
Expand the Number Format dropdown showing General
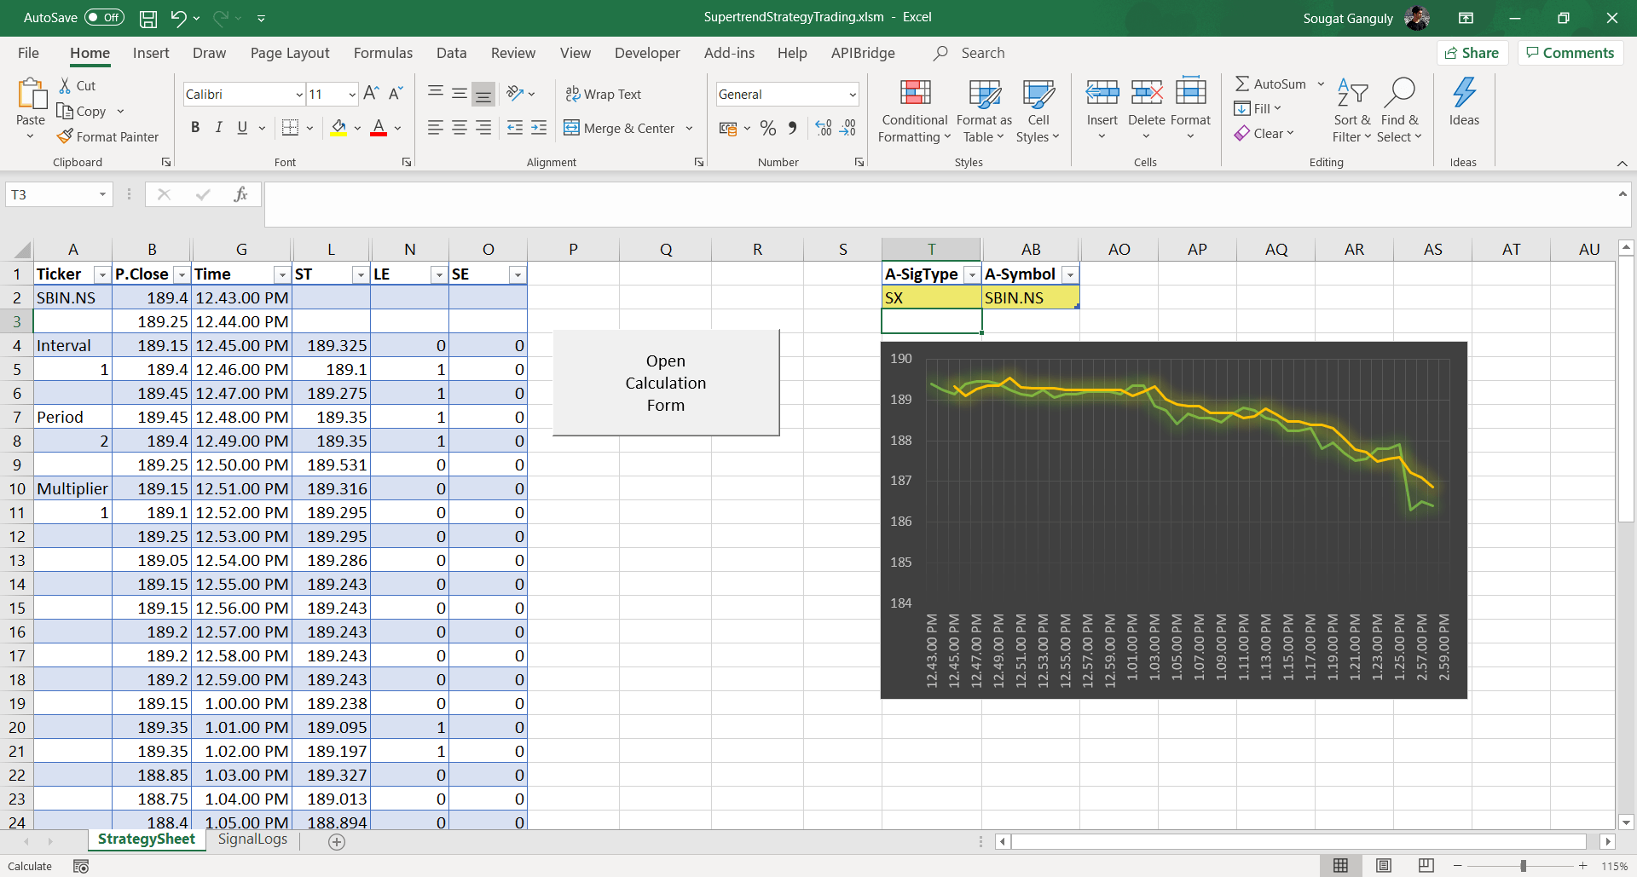point(852,94)
